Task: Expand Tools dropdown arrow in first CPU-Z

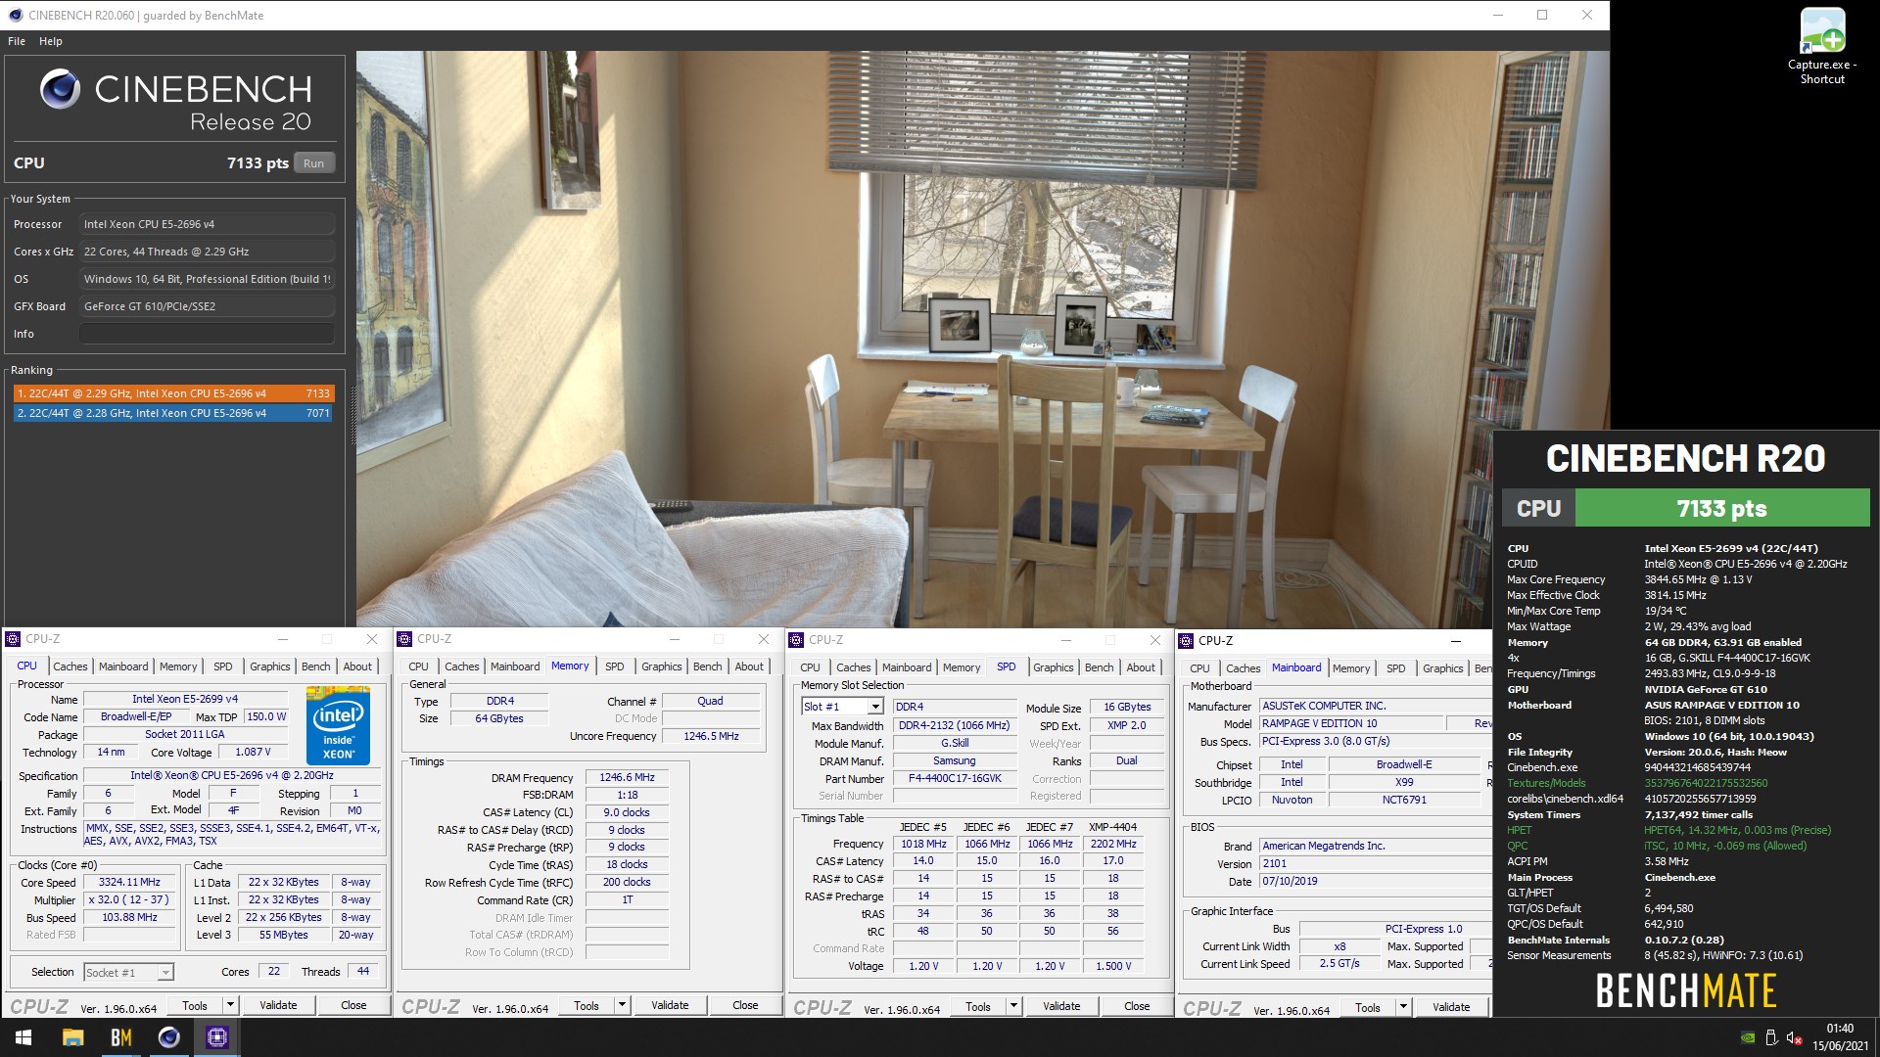Action: tap(230, 1005)
